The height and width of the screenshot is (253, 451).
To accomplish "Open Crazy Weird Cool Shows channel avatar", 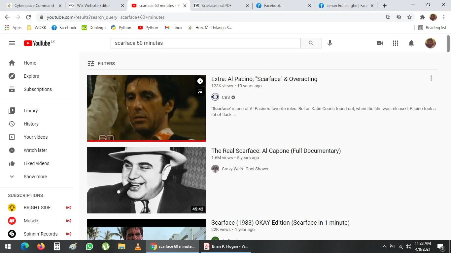I will click(x=215, y=169).
